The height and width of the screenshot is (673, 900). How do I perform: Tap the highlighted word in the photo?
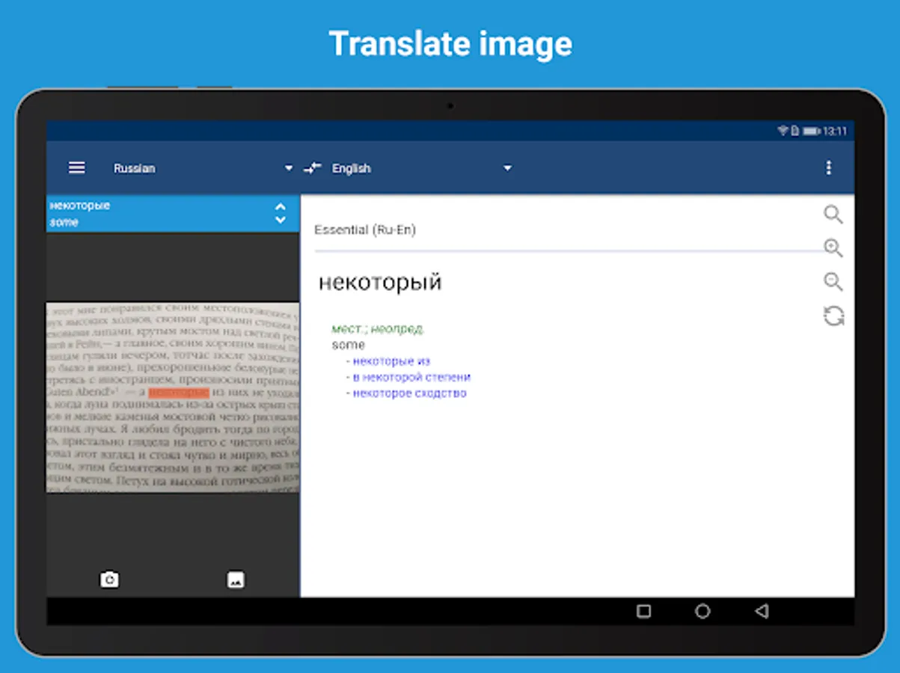(178, 392)
